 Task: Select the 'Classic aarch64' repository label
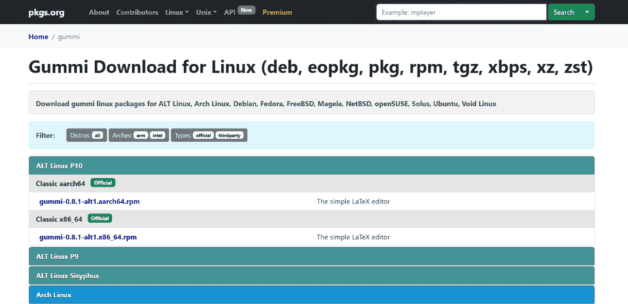pos(60,184)
